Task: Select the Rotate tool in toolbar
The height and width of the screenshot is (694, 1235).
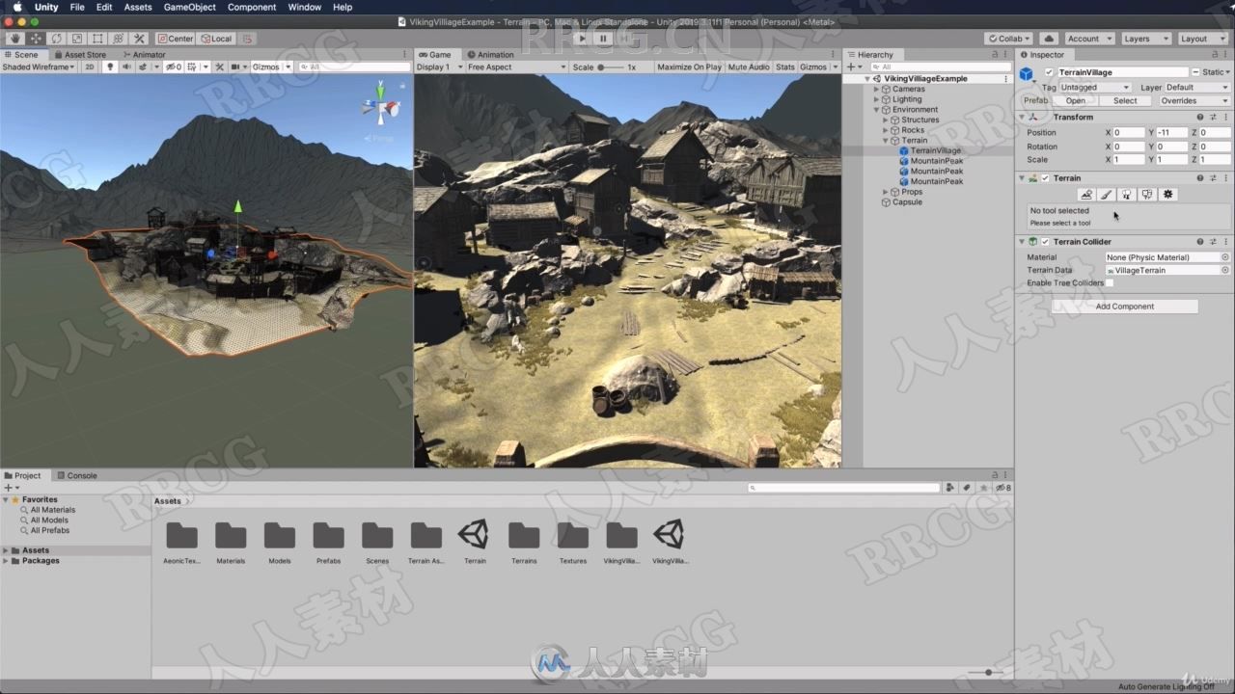Action: 56,39
